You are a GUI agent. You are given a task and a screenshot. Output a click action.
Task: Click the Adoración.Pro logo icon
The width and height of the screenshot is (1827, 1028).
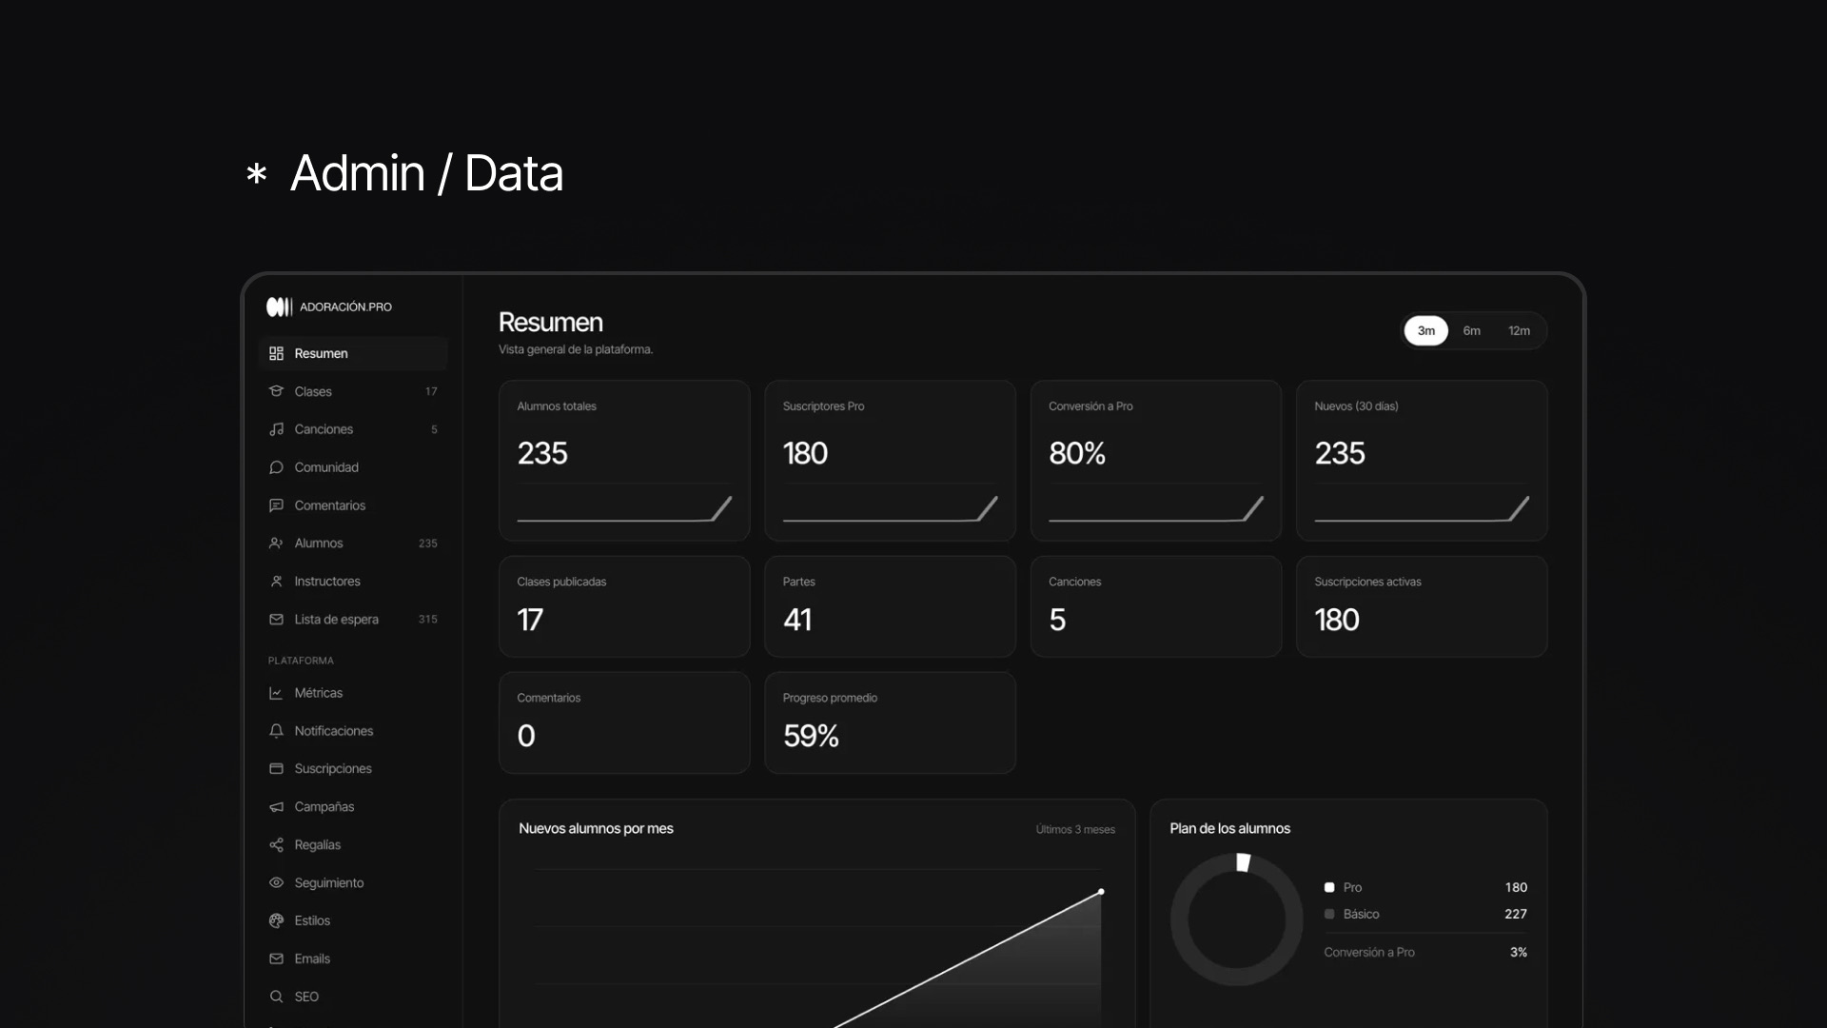pyautogui.click(x=279, y=306)
